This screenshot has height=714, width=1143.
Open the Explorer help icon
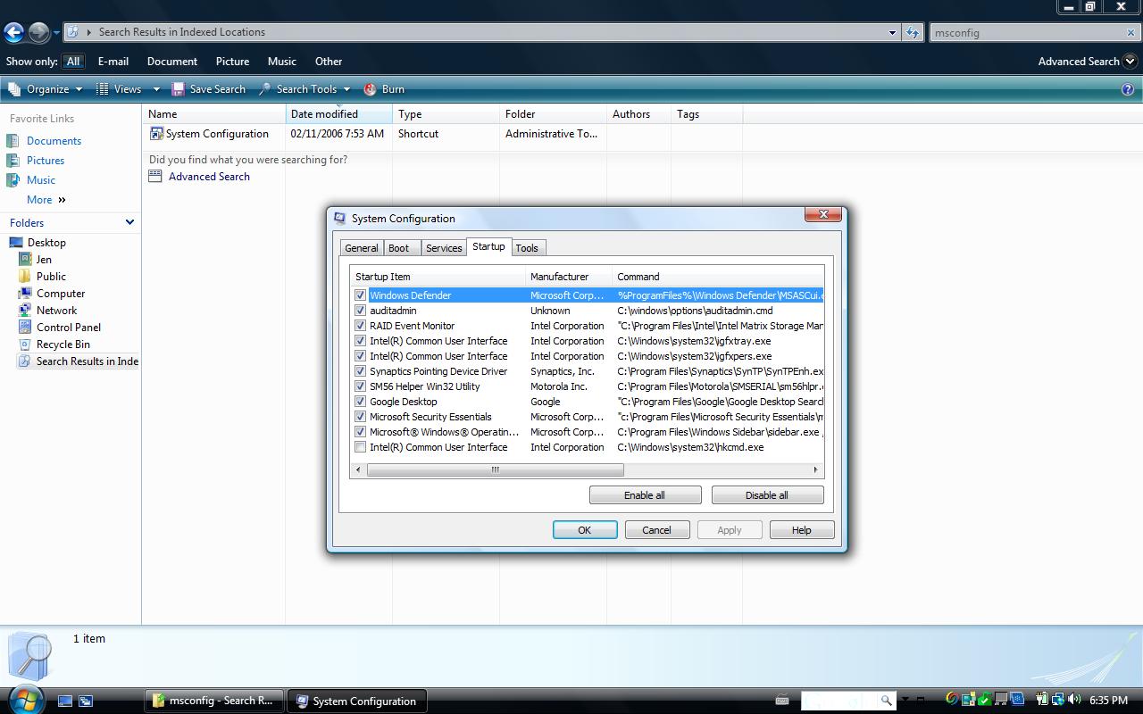1128,89
